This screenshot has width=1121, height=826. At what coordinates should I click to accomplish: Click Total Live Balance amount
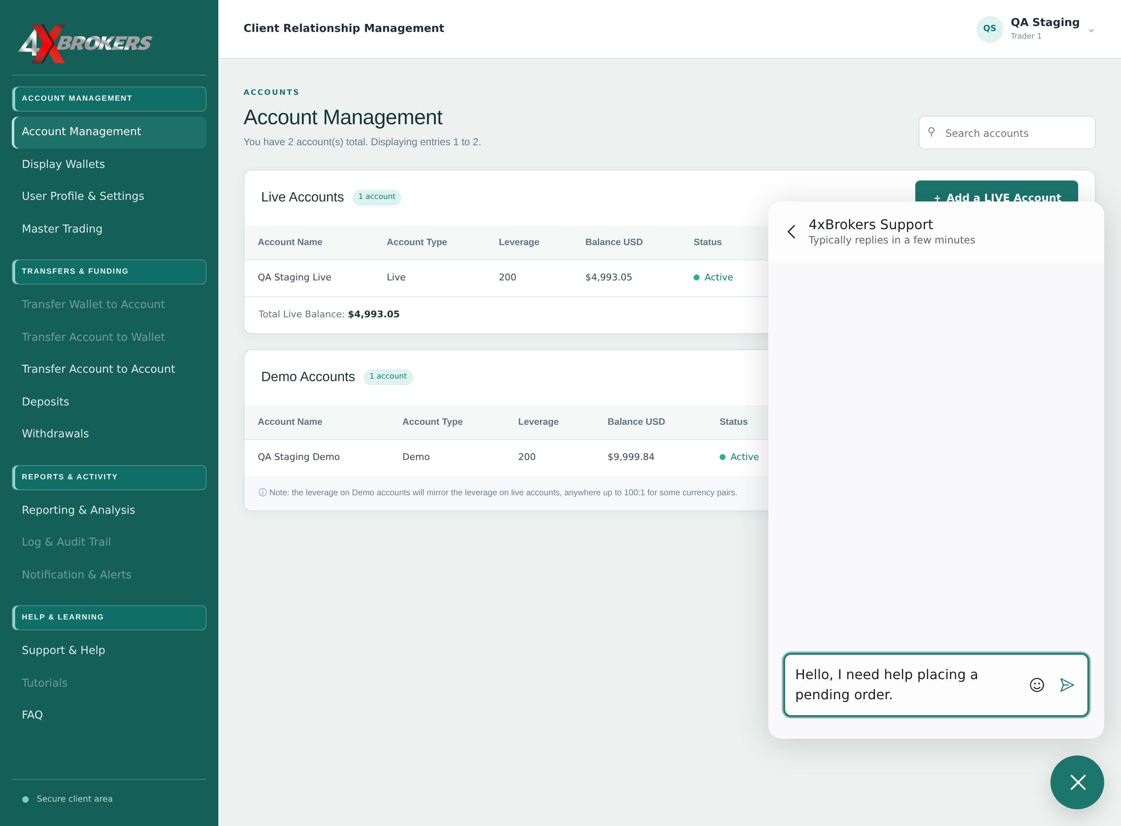pos(374,314)
